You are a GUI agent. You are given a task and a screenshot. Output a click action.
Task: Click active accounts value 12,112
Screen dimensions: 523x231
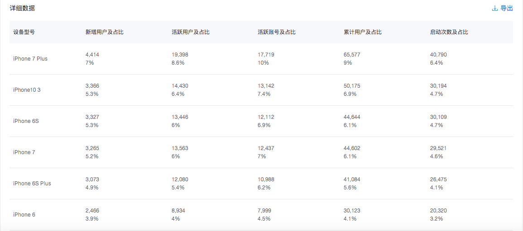[x=266, y=117]
